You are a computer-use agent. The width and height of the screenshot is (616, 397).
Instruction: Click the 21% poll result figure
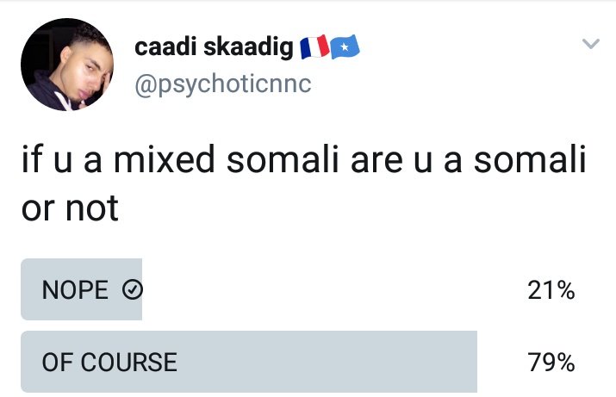click(x=551, y=290)
